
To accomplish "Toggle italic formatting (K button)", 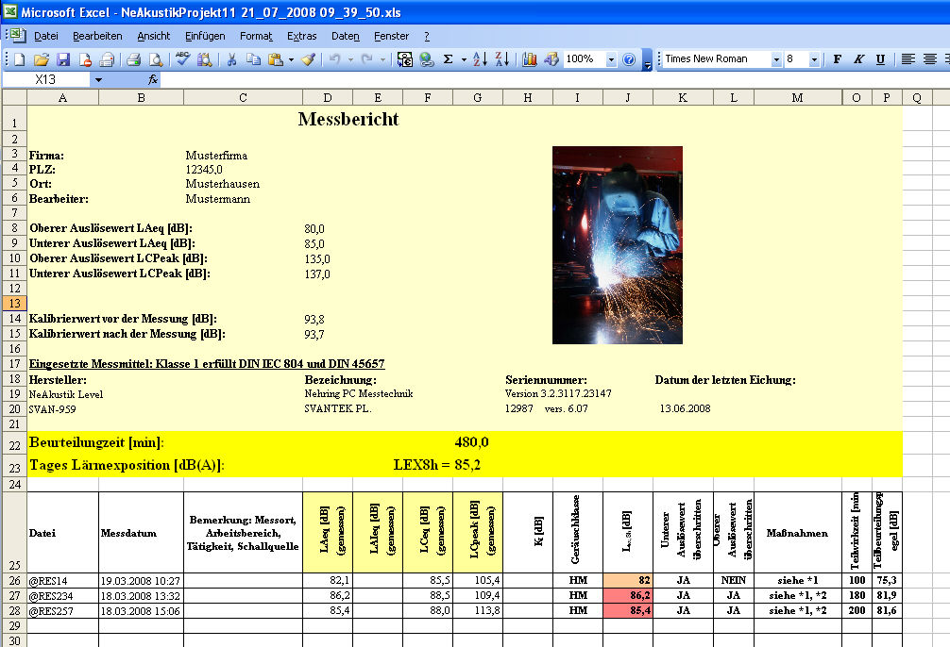I will click(x=858, y=59).
